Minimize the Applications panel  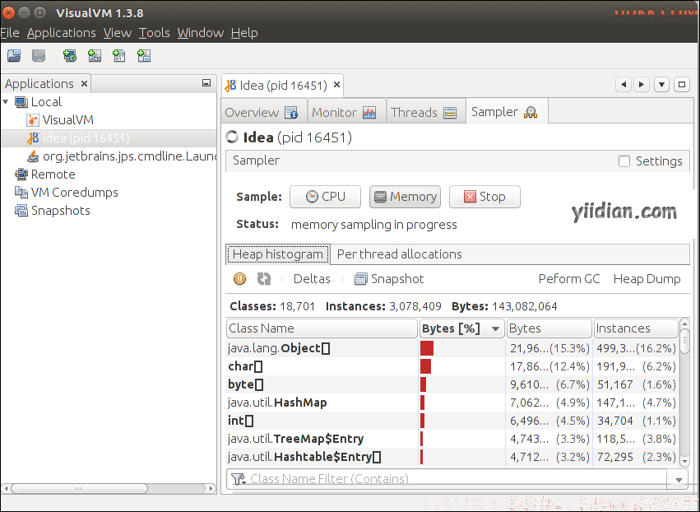tap(206, 83)
